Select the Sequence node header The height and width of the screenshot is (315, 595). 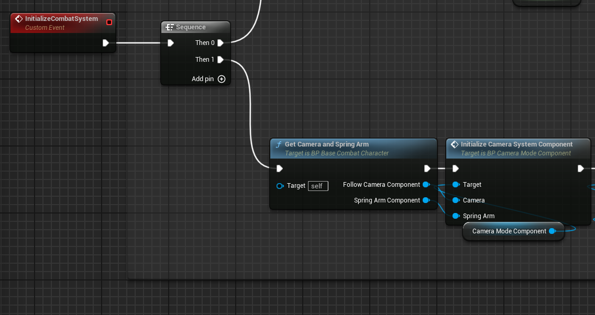point(195,27)
